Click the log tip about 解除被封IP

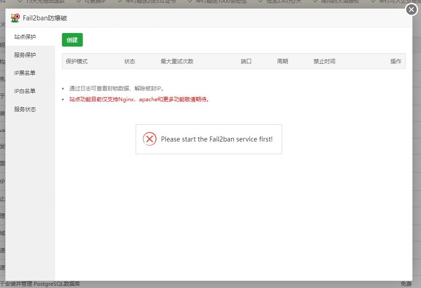pos(117,88)
